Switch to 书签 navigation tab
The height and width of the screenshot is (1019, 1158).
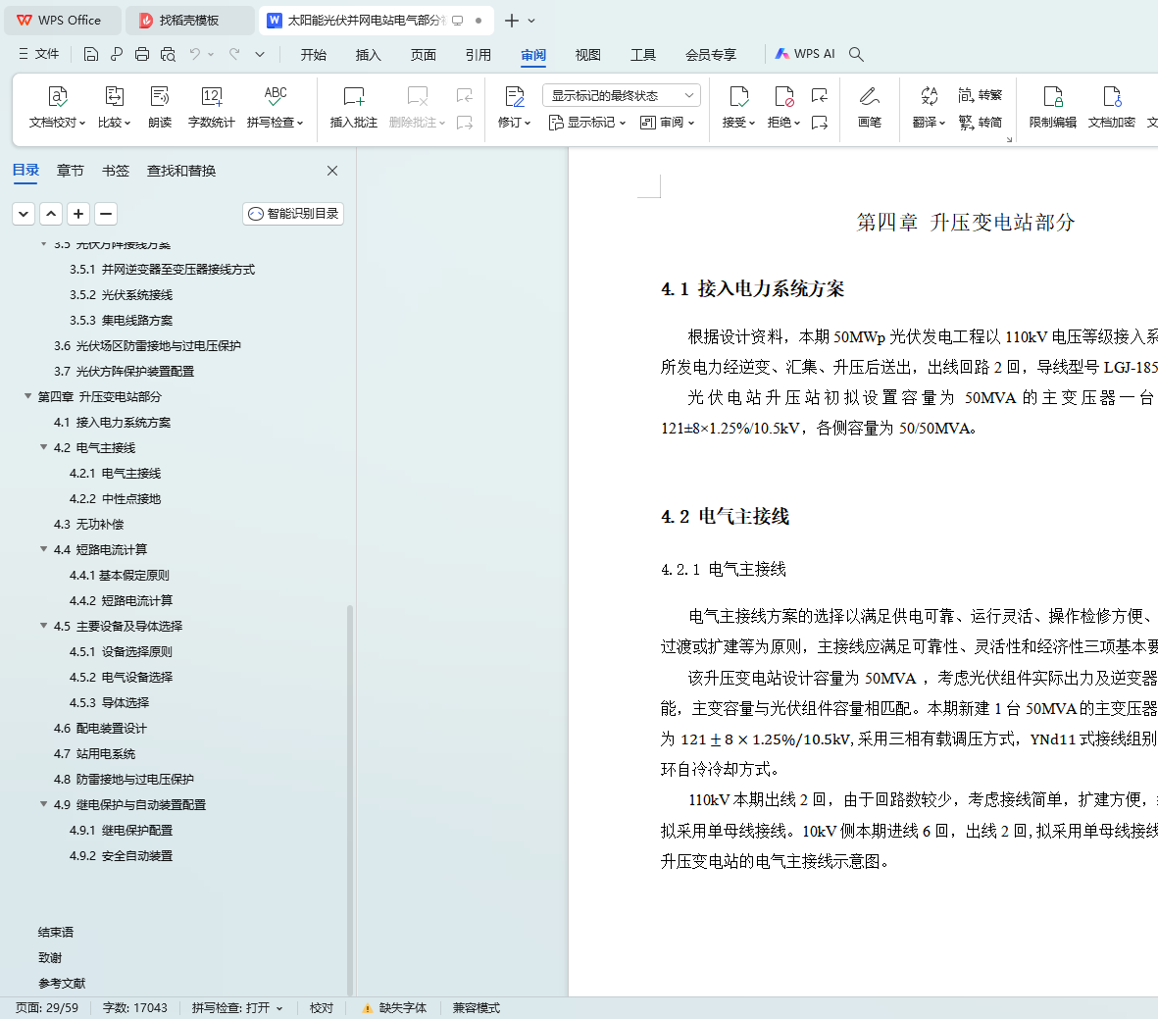coord(115,171)
